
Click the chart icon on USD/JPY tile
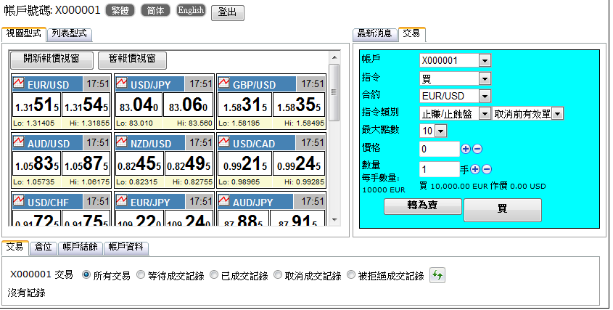[x=120, y=83]
